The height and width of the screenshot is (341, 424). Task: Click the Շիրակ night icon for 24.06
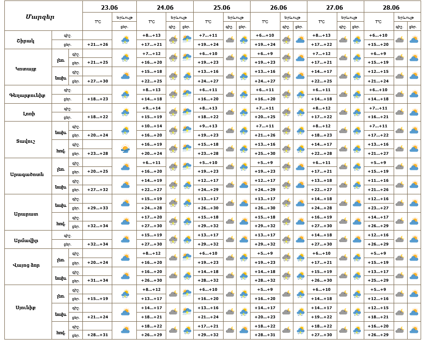173,40
